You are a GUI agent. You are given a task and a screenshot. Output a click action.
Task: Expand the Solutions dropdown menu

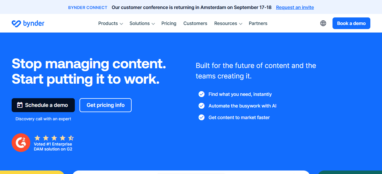(x=142, y=24)
